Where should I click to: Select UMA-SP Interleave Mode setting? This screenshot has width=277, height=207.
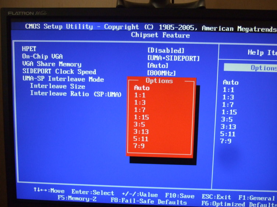pyautogui.click(x=63, y=79)
